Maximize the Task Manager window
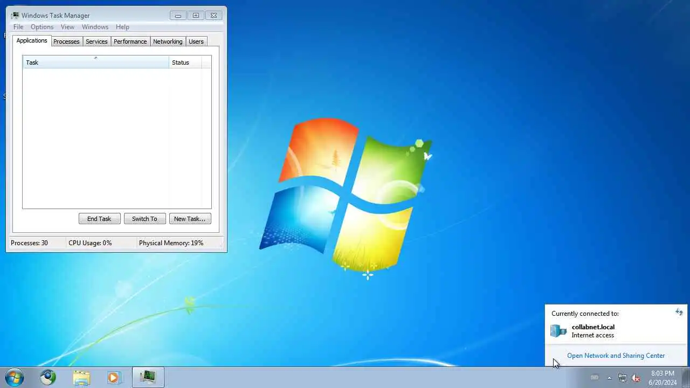Screen dimensions: 690x388 (196, 16)
